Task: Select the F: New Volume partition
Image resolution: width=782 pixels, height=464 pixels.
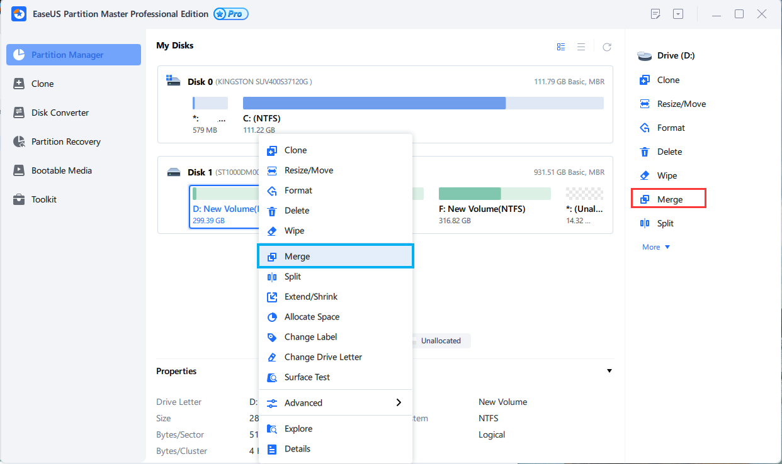Action: (494, 205)
